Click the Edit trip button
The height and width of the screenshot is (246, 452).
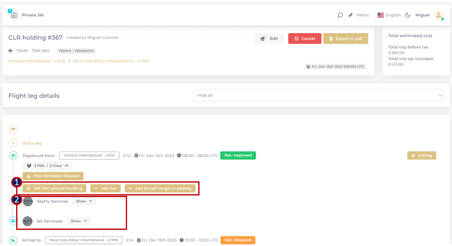coord(269,39)
